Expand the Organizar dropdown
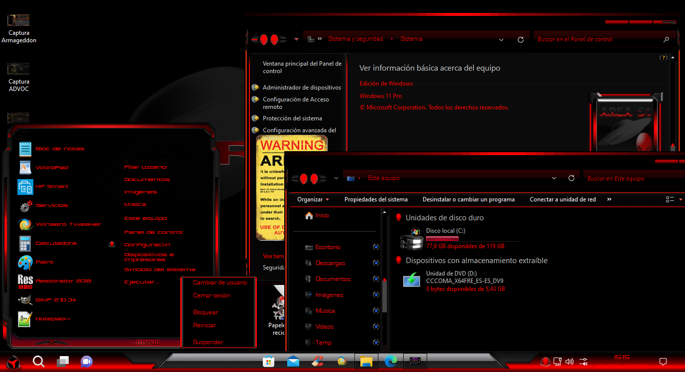 312,199
